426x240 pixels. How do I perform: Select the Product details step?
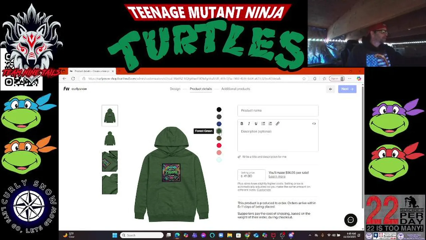[x=201, y=89]
